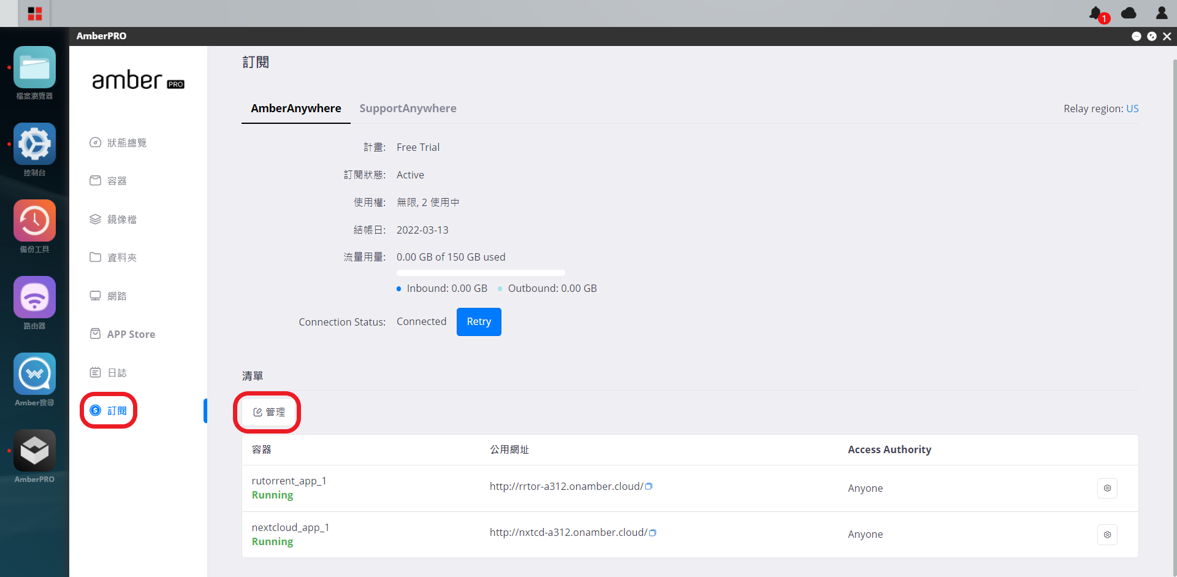
Task: Open the main menu grid icon
Action: click(x=35, y=13)
